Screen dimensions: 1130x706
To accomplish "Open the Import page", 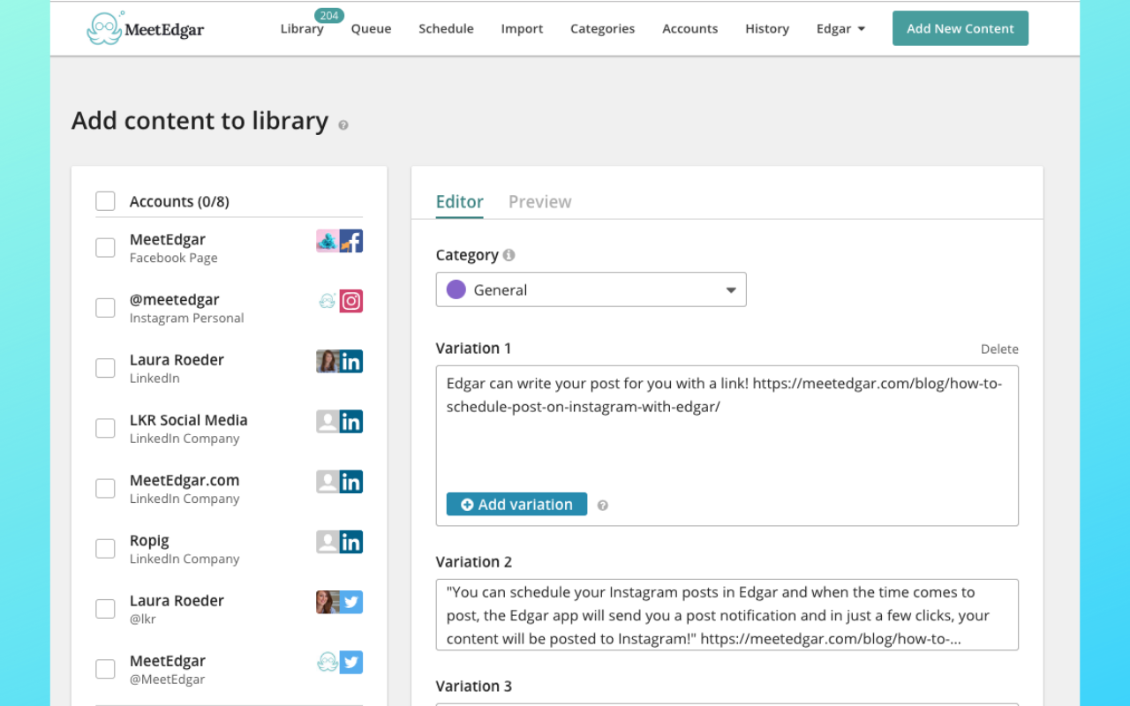I will click(x=522, y=29).
